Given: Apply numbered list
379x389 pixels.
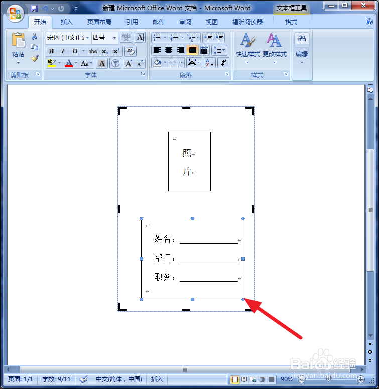Looking at the screenshot, I should pos(174,38).
